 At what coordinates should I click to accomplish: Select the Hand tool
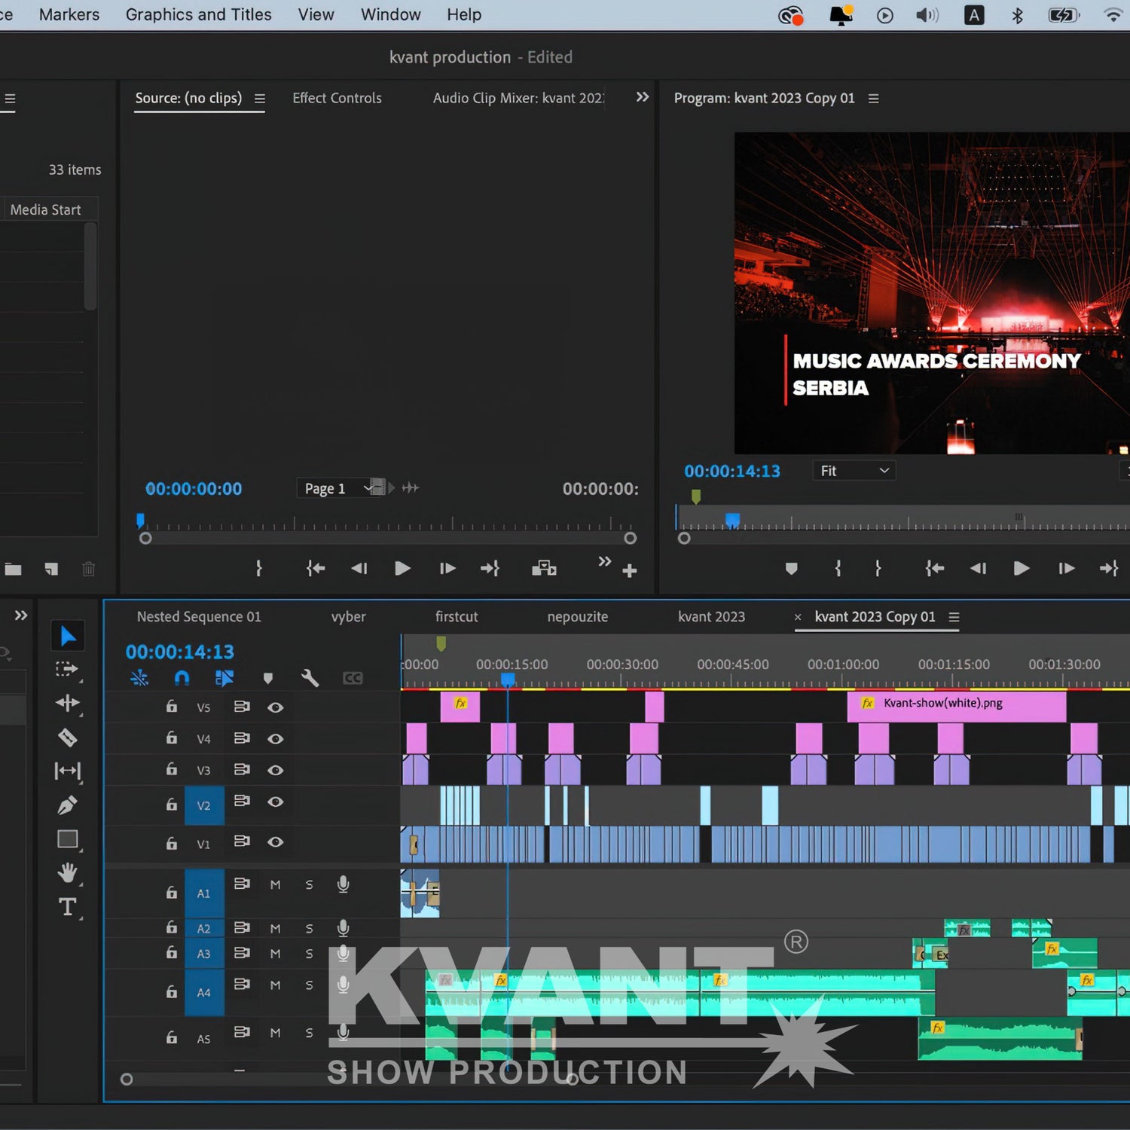67,873
